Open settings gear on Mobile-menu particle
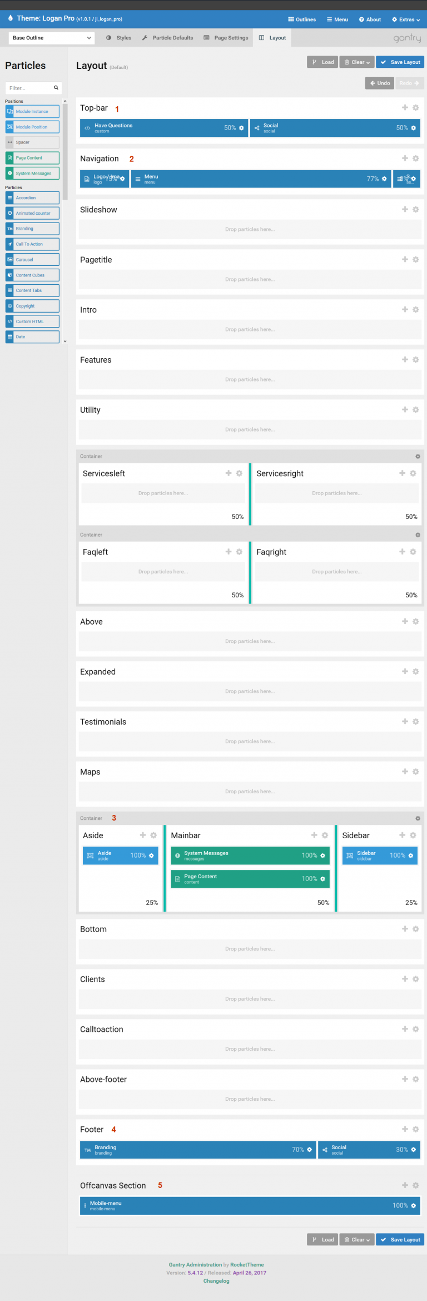Viewport: 427px width, 1301px height. [x=413, y=1206]
